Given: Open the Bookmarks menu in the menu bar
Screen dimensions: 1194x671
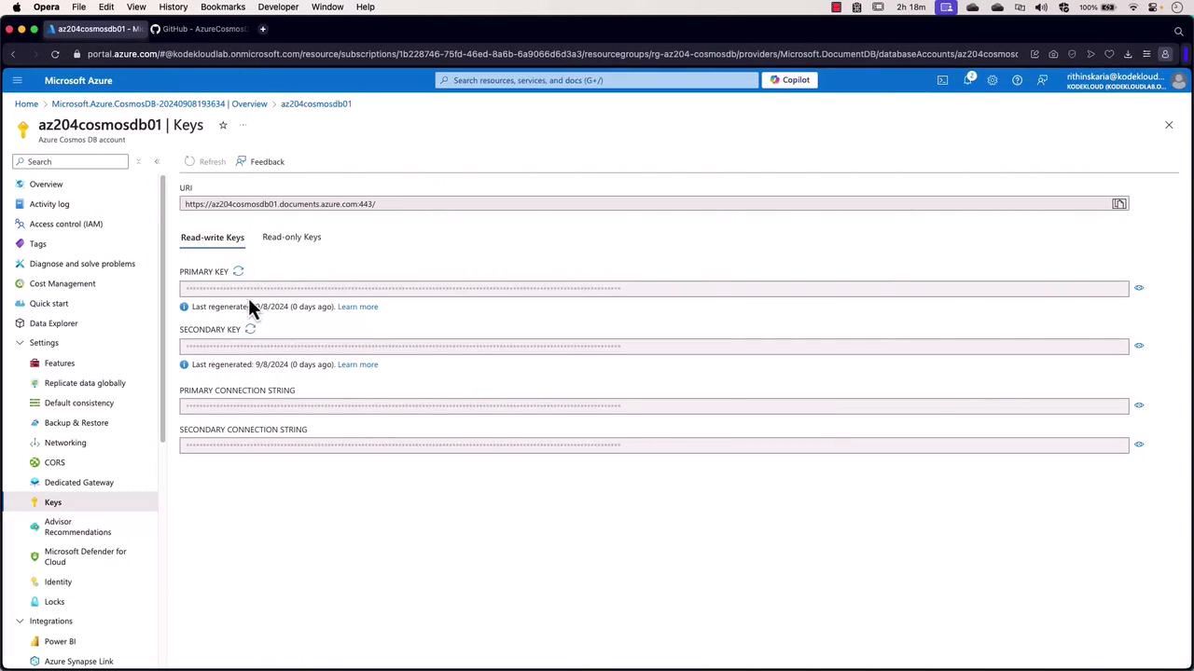Looking at the screenshot, I should [x=223, y=7].
